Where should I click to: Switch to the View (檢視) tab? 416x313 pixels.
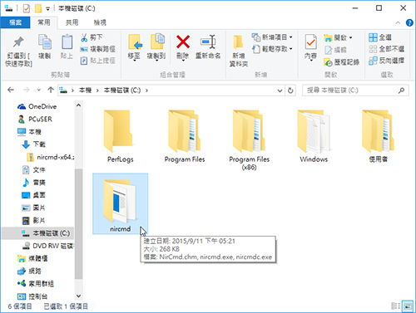click(100, 22)
